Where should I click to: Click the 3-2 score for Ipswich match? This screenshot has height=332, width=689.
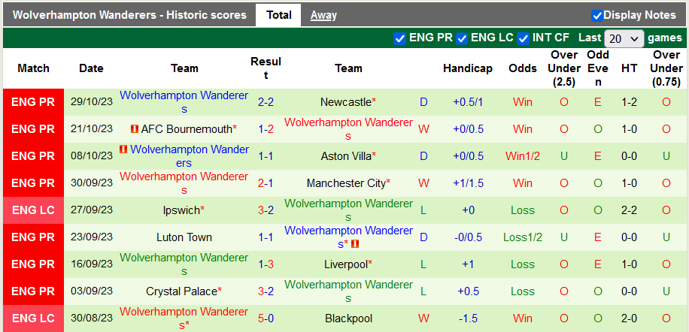click(x=266, y=210)
